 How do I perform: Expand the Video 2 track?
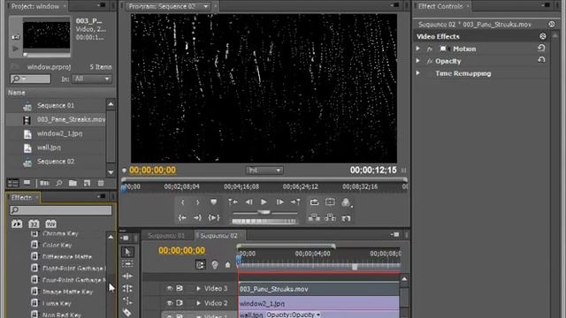(x=198, y=303)
